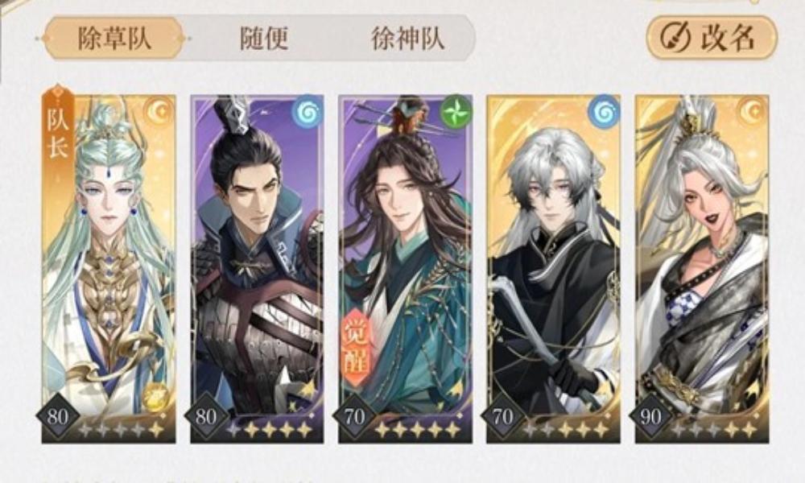Viewport: 805px width, 483px height.
Task: Open the 徐神队 team tab
Action: point(408,39)
